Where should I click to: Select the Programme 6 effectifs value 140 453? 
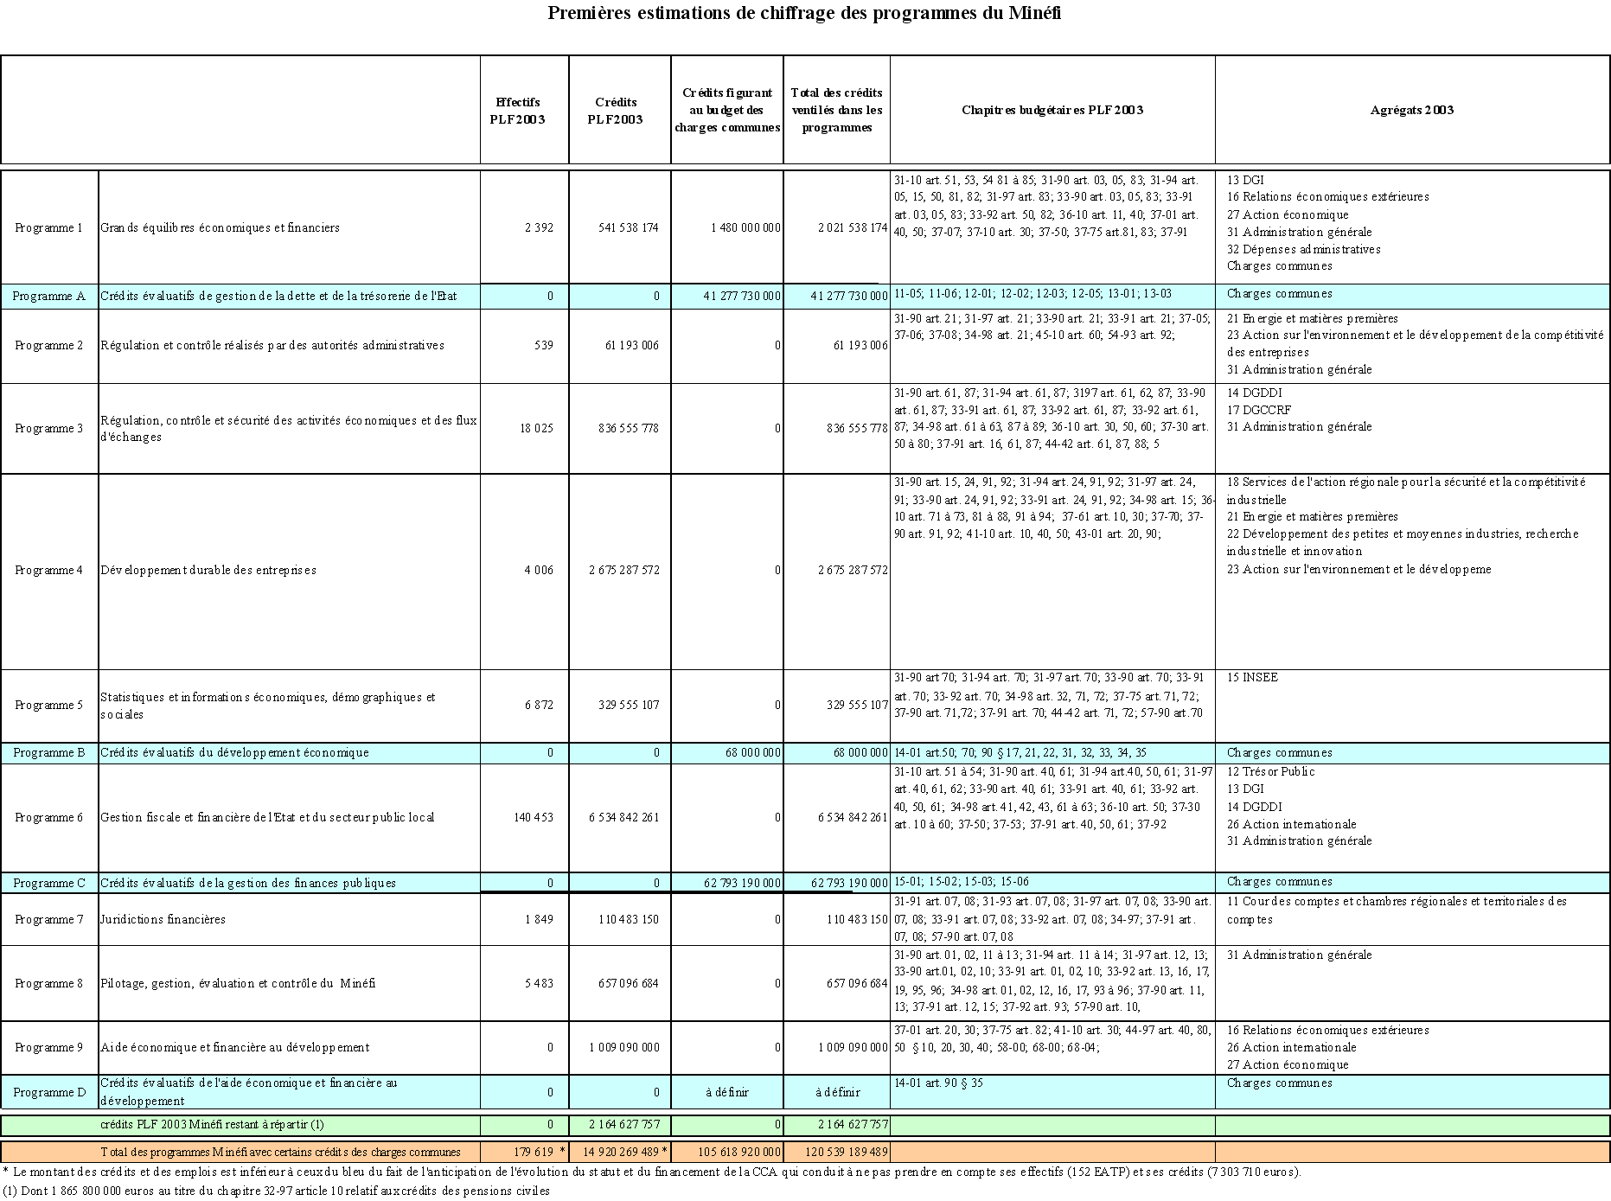click(x=534, y=817)
